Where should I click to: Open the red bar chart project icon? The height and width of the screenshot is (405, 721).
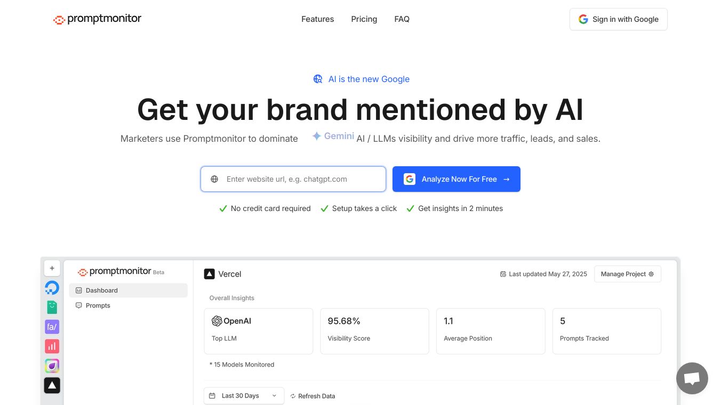coord(52,346)
